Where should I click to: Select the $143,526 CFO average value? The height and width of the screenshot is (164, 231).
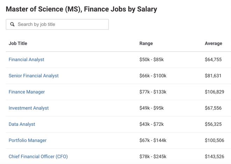pos(215,157)
